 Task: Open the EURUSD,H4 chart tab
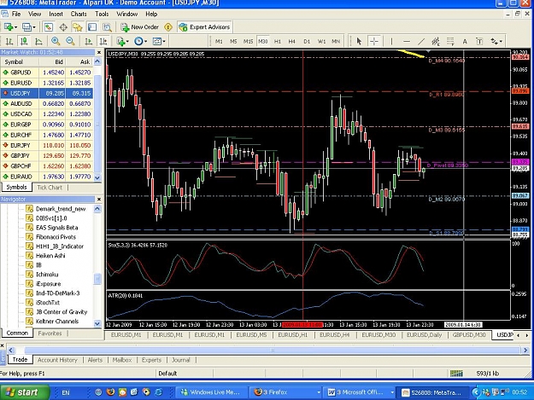pos(335,335)
